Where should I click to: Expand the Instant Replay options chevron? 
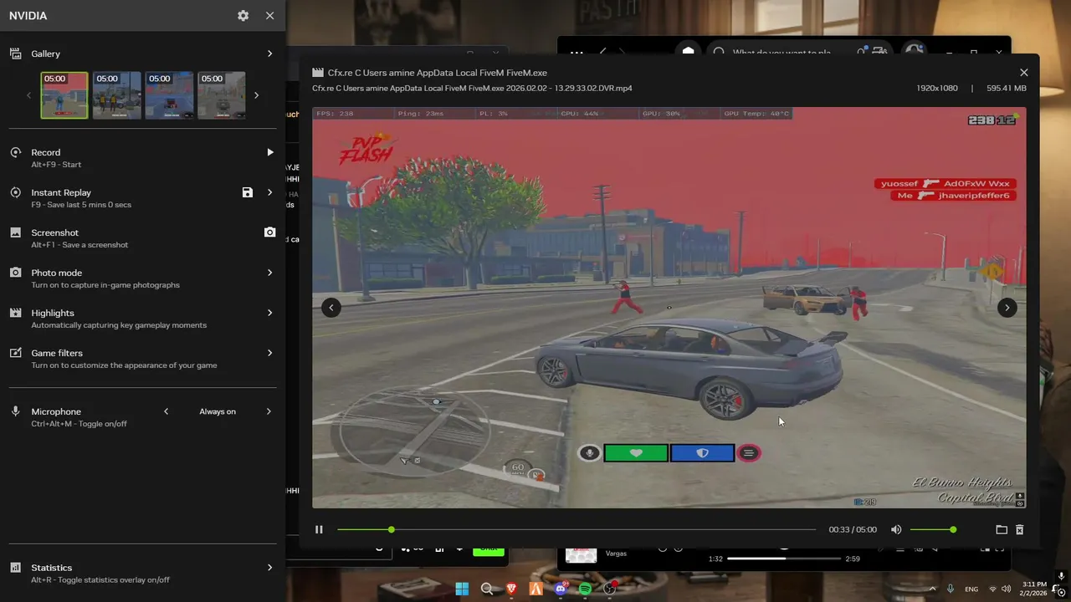pyautogui.click(x=269, y=192)
